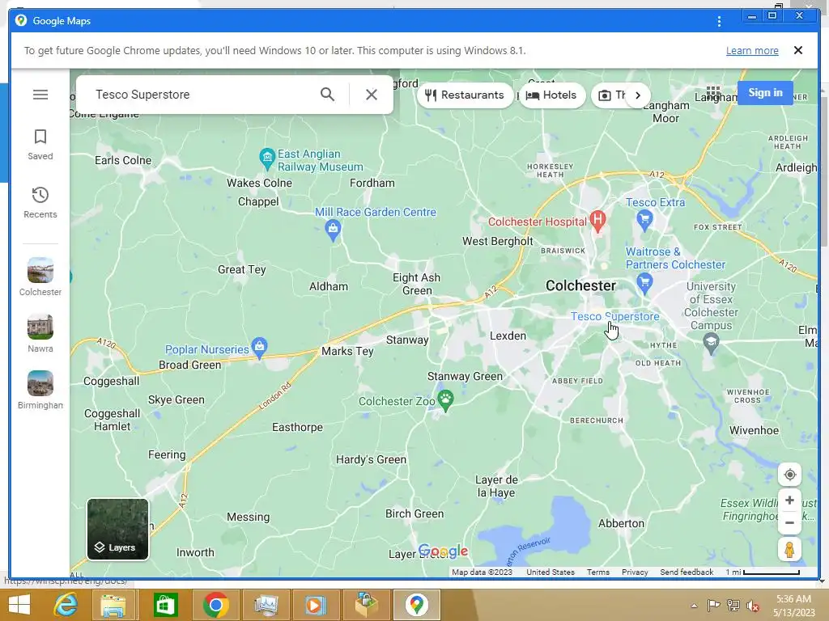
Task: Select the Colchester Zoo marker
Action: click(446, 401)
